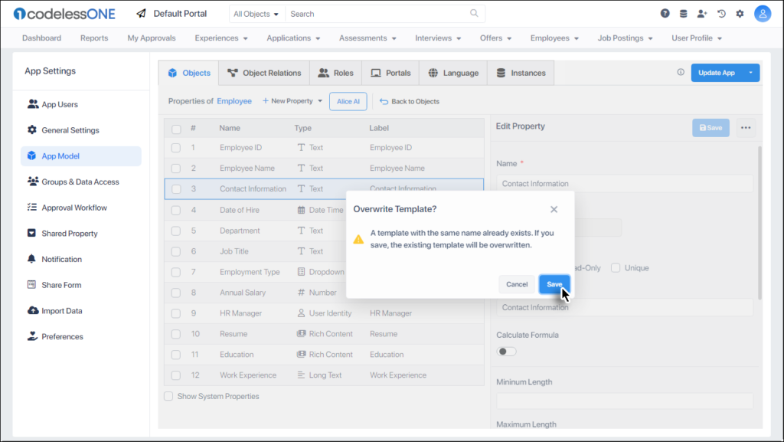Open Groups & Data Access
The image size is (784, 442).
pyautogui.click(x=81, y=182)
